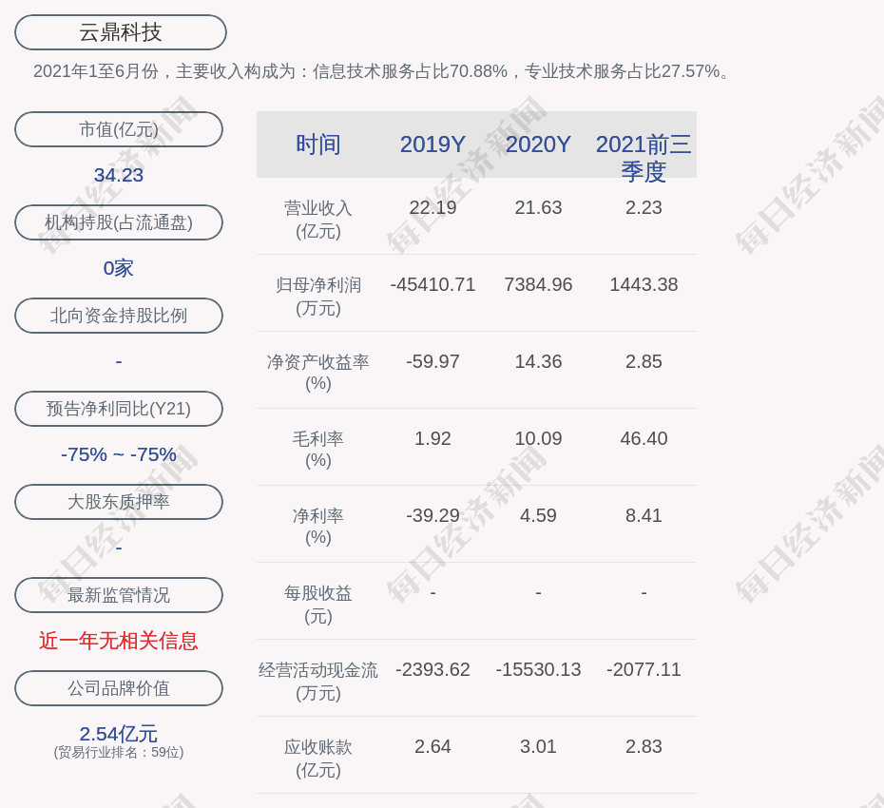Click the -45410.71 net profit cell
This screenshot has width=884, height=808.
click(x=432, y=284)
